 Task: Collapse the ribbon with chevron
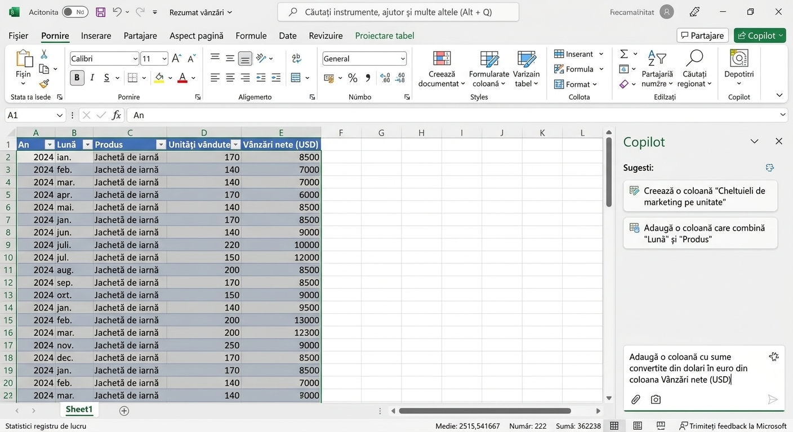click(779, 95)
